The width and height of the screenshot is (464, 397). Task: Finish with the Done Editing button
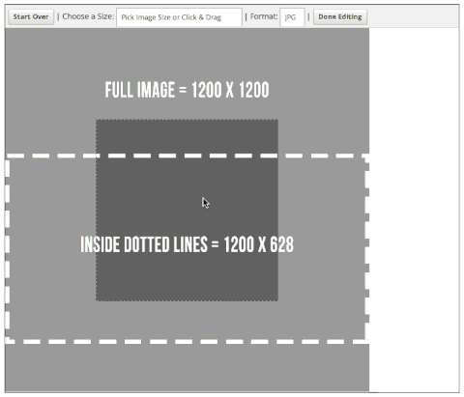click(x=340, y=16)
